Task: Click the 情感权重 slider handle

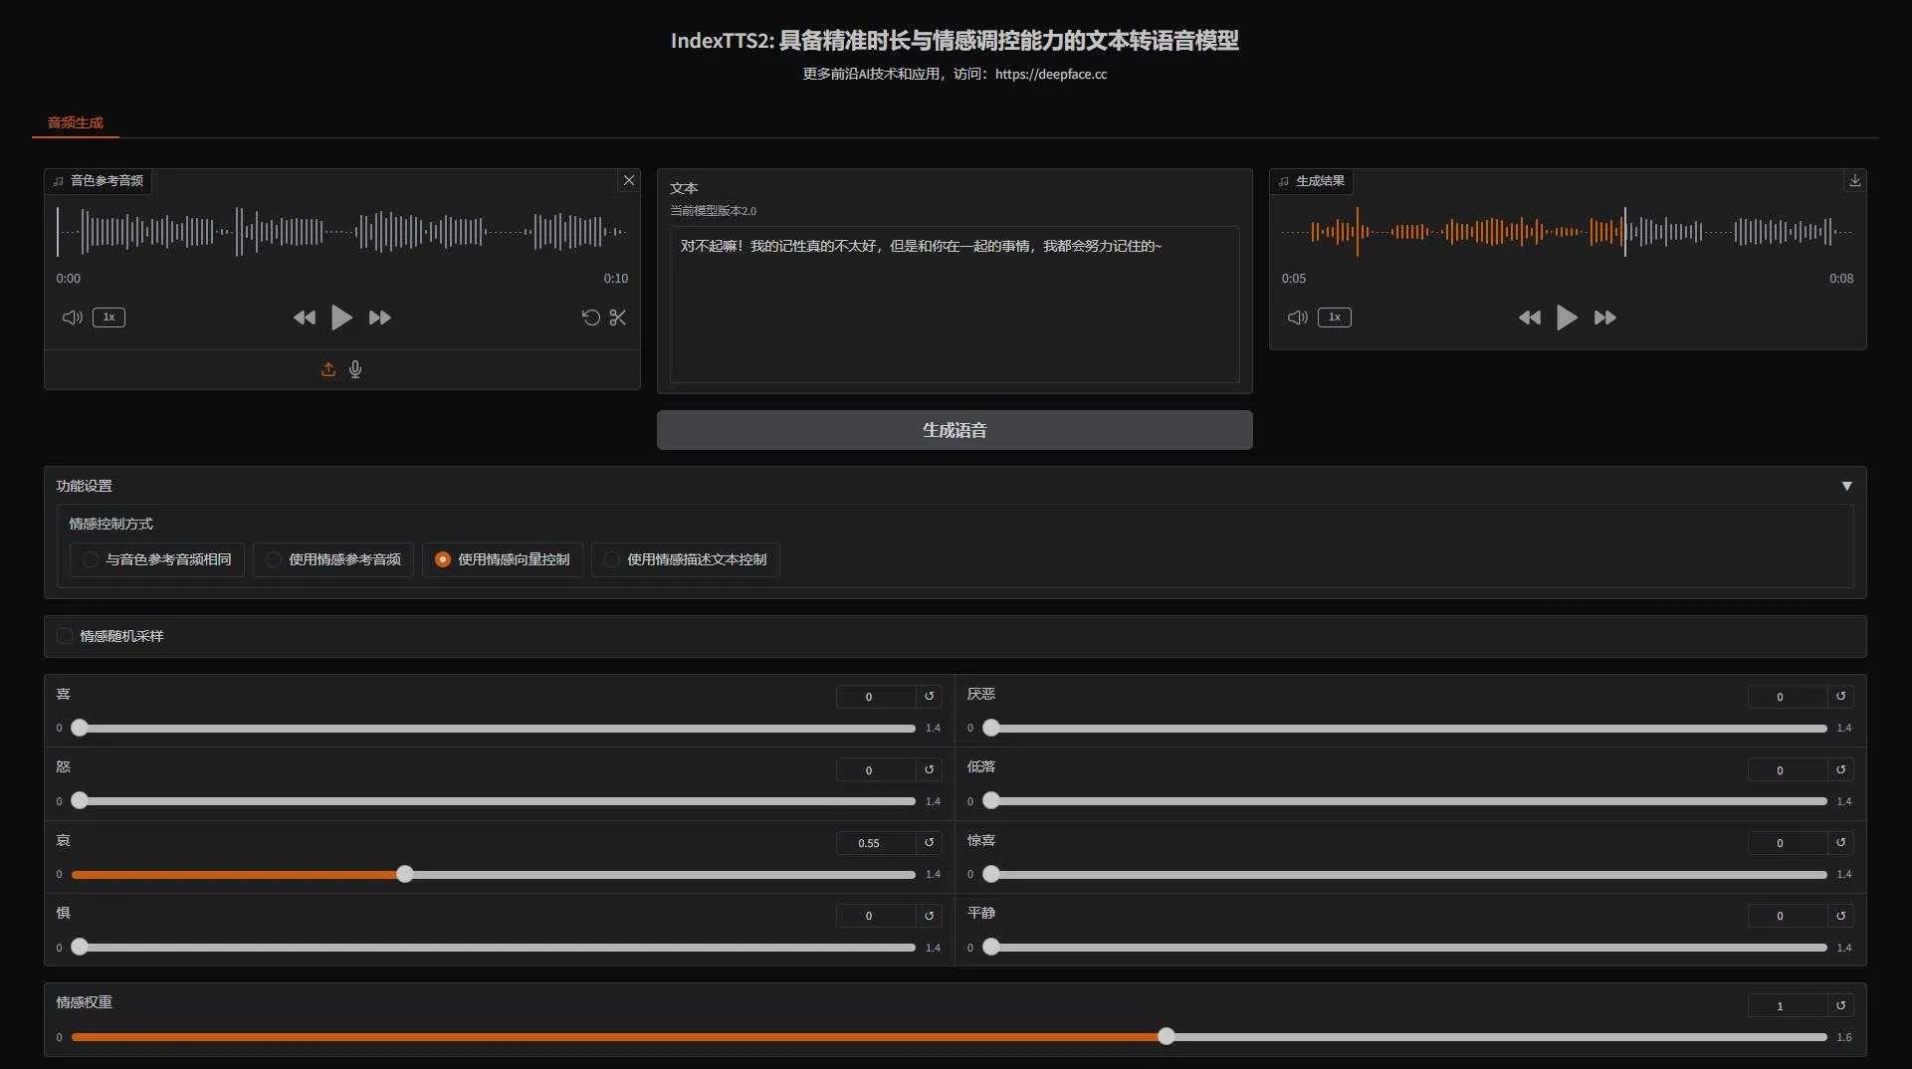Action: point(1166,1036)
